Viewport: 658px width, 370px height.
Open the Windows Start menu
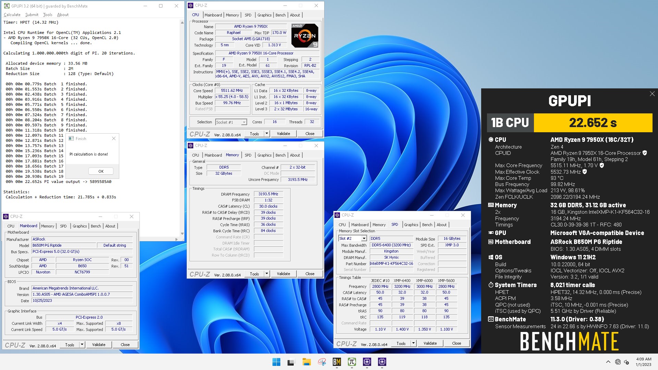pos(276,362)
